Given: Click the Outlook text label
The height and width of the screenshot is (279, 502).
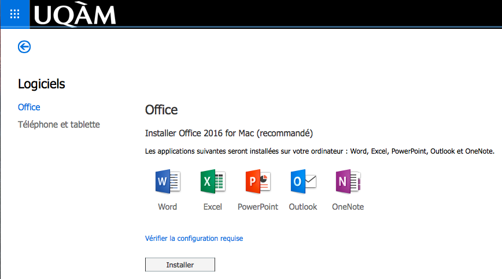Looking at the screenshot, I should coord(303,207).
